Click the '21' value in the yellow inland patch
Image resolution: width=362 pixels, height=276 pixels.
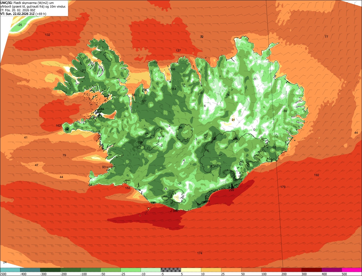pos(233,120)
